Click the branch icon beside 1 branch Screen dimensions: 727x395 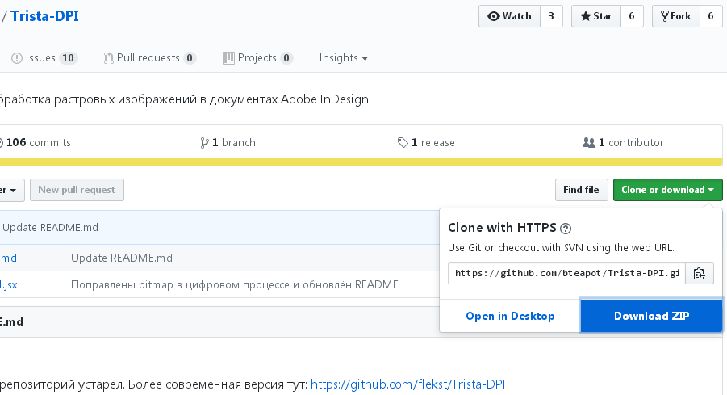204,142
